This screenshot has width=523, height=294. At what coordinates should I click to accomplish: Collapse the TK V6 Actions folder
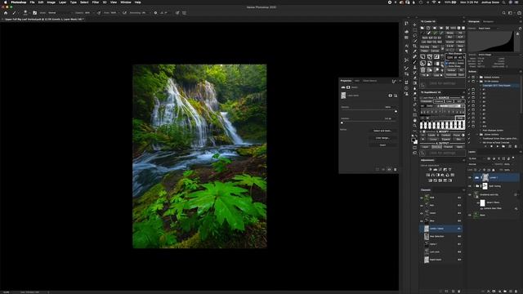tap(477, 82)
